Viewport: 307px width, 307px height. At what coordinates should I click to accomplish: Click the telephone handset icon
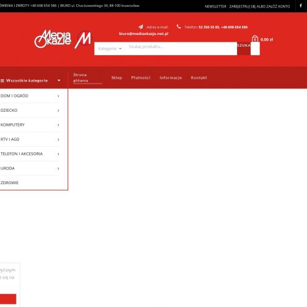[x=179, y=26]
